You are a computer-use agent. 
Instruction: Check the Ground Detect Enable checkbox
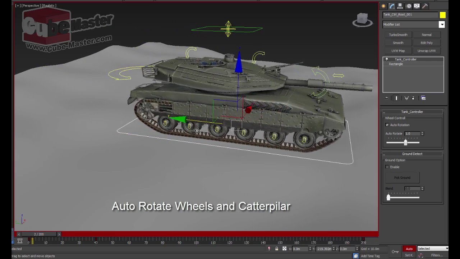tap(387, 167)
